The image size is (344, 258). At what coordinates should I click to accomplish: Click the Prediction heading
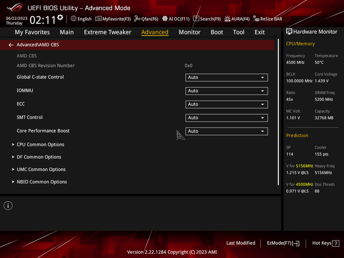(297, 135)
